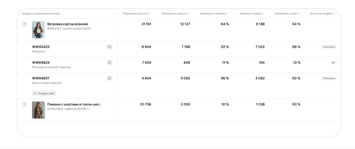
Task: Open the pajamas product thumbnail
Action: coord(38,110)
